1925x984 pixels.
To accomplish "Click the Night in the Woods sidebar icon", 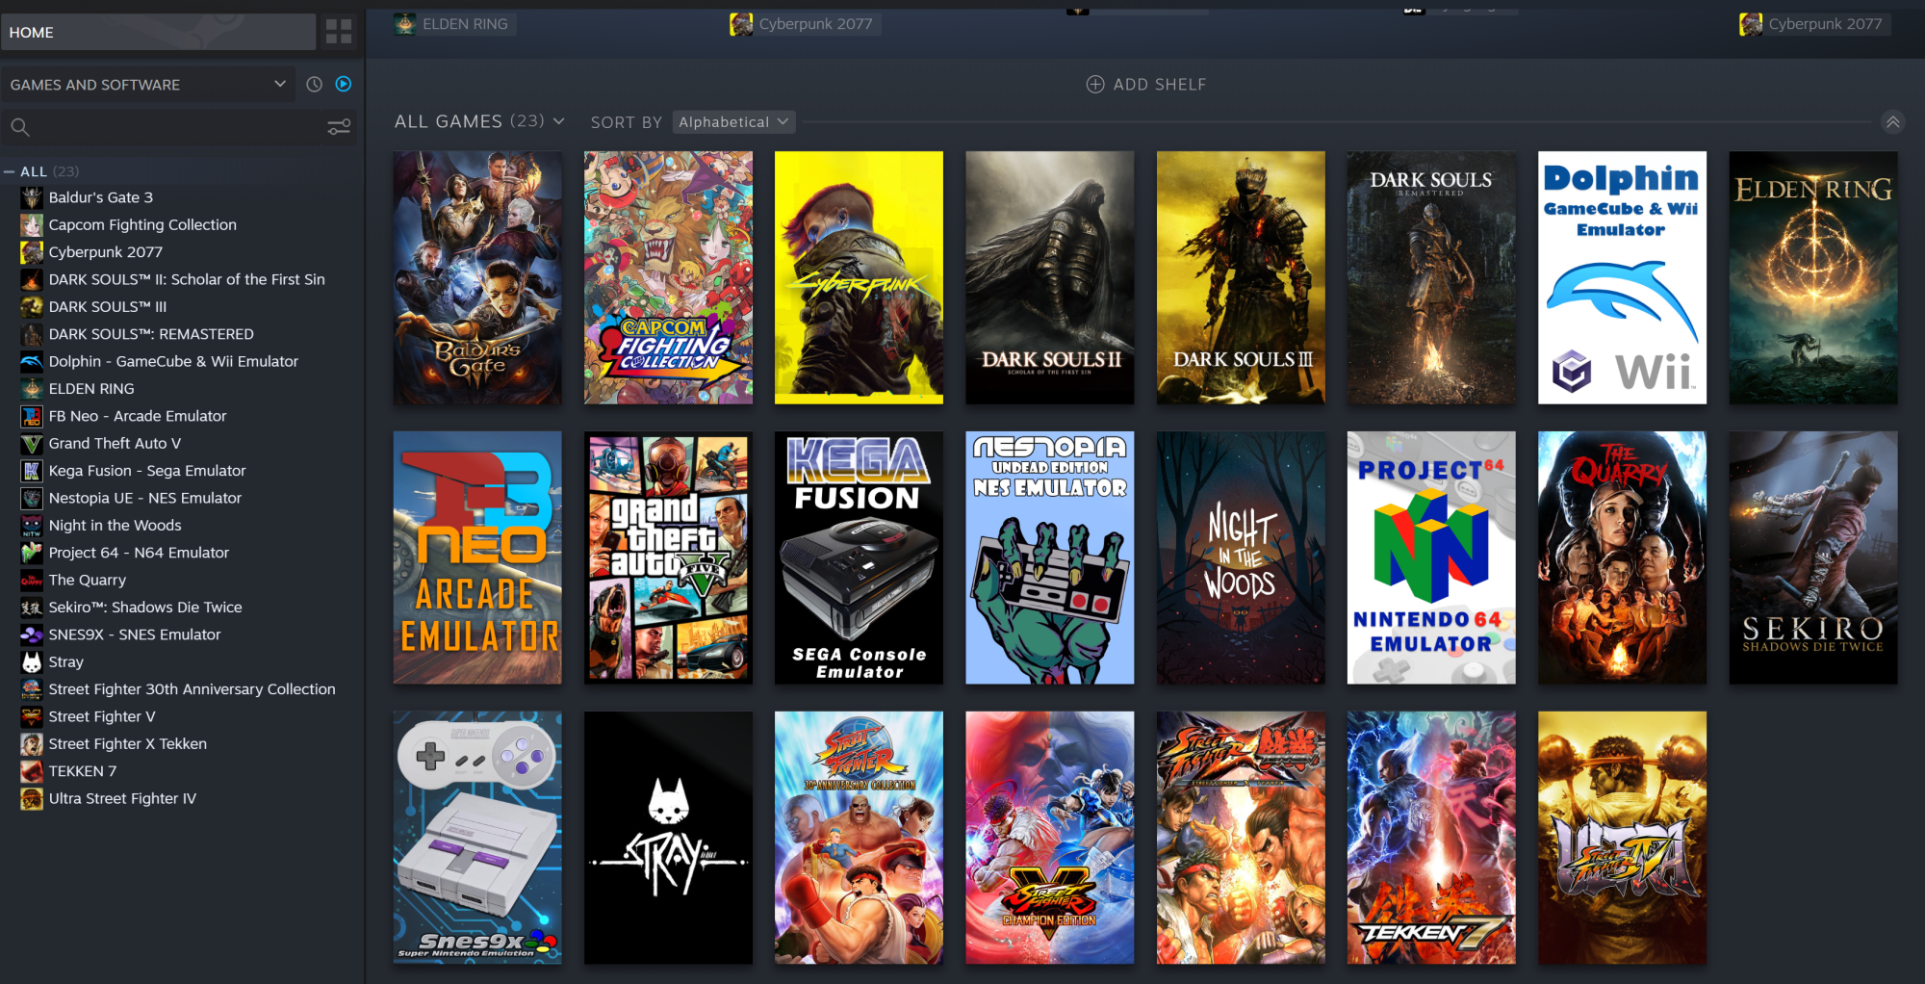I will [x=32, y=526].
